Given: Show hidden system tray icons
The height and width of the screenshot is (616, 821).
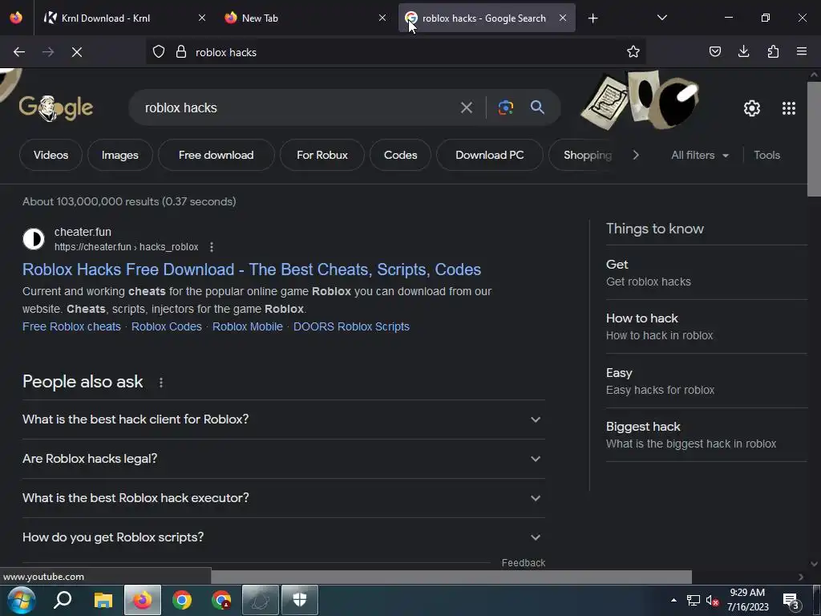Looking at the screenshot, I should tap(673, 600).
